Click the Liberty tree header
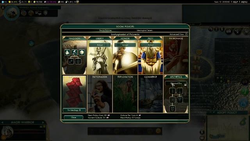This screenshot has width=250, height=141. (100, 38)
